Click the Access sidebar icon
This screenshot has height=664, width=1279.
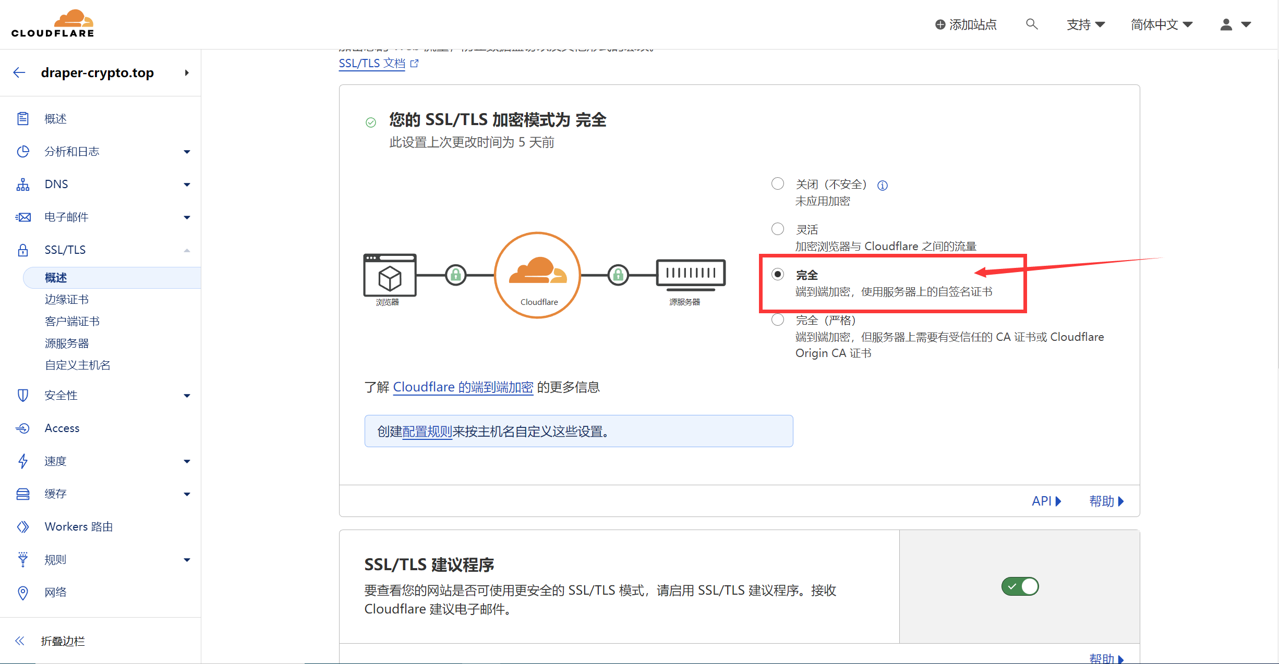click(22, 428)
